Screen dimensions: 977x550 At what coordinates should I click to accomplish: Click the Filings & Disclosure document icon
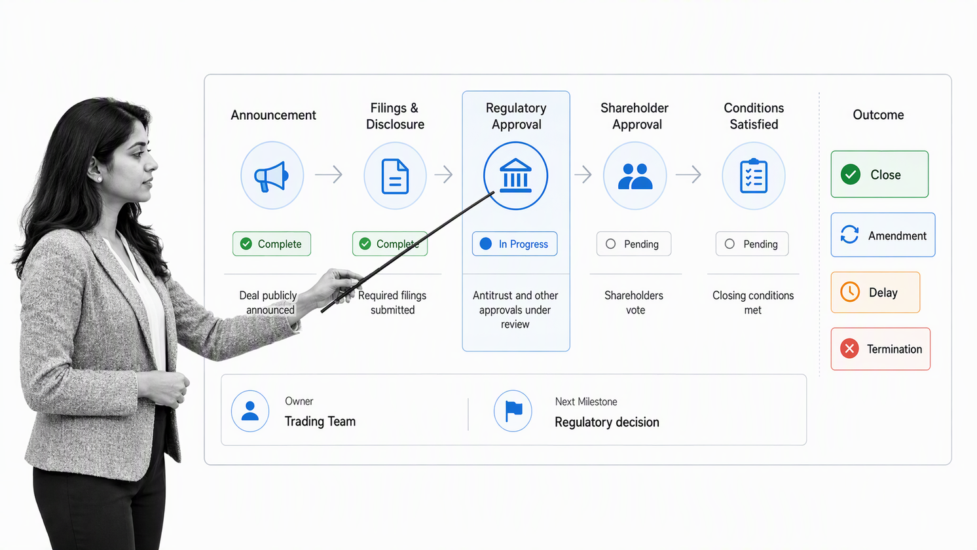pyautogui.click(x=395, y=175)
